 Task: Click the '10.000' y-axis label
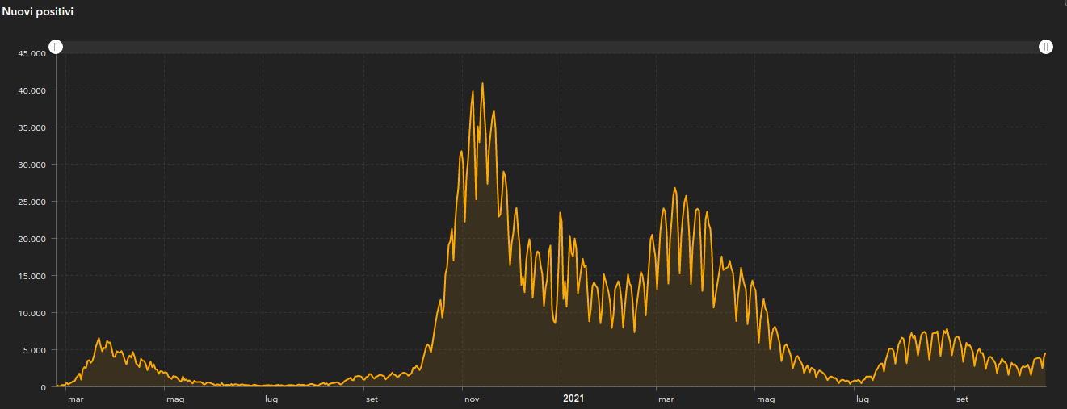32,313
